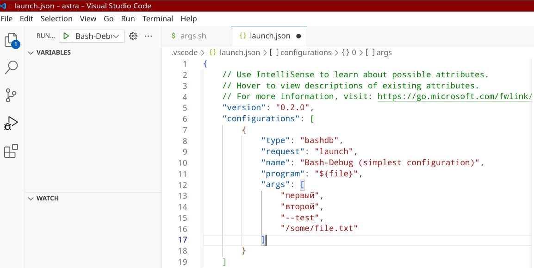Screen dimensions: 534x268
Task: Open the Source Control view icon
Action: click(x=11, y=95)
